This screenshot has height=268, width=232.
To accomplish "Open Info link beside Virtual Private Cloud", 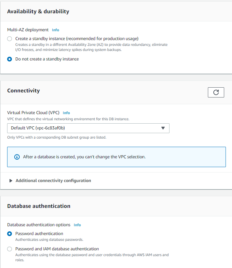I will click(66, 113).
